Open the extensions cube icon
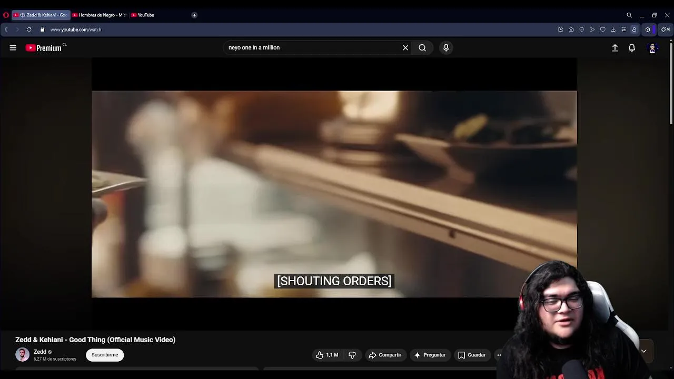674x379 pixels. point(648,29)
